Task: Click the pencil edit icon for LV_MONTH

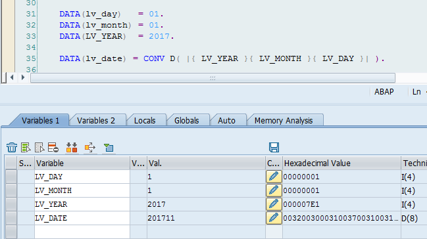Action: click(x=274, y=190)
